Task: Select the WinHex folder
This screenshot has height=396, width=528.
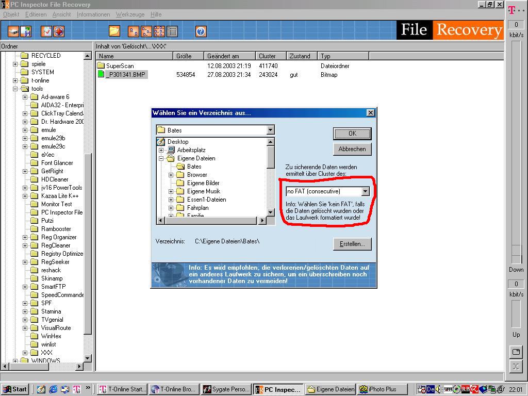Action: (x=51, y=336)
